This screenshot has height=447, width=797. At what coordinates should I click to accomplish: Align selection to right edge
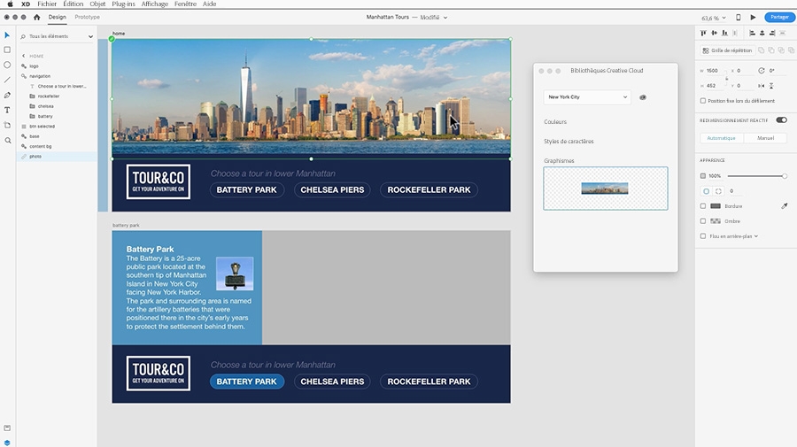[772, 33]
